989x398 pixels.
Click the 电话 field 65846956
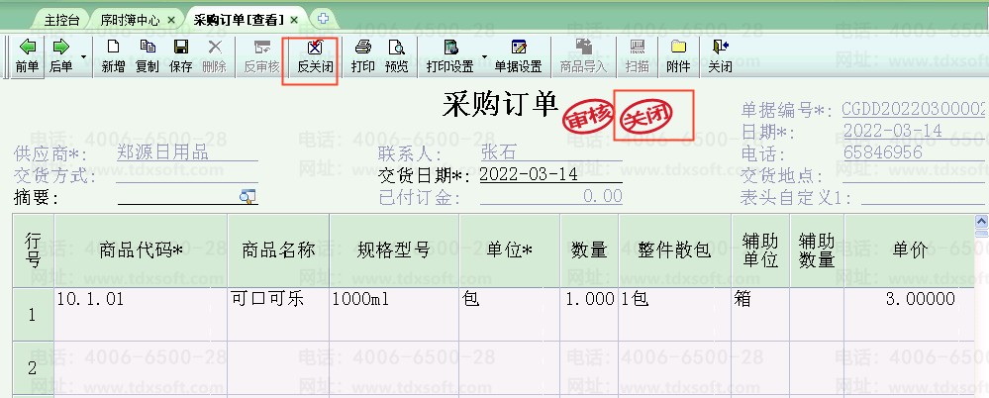click(915, 152)
